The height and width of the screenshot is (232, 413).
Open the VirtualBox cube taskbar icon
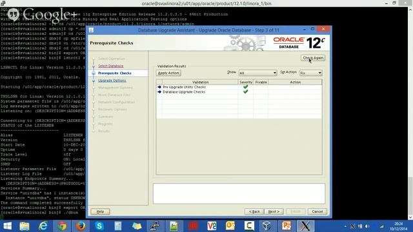point(267,226)
